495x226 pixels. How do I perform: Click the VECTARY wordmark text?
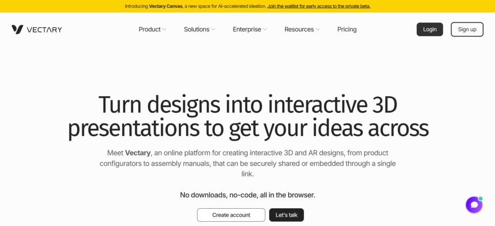[44, 30]
